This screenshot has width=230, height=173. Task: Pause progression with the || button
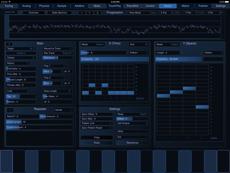[x=90, y=13]
